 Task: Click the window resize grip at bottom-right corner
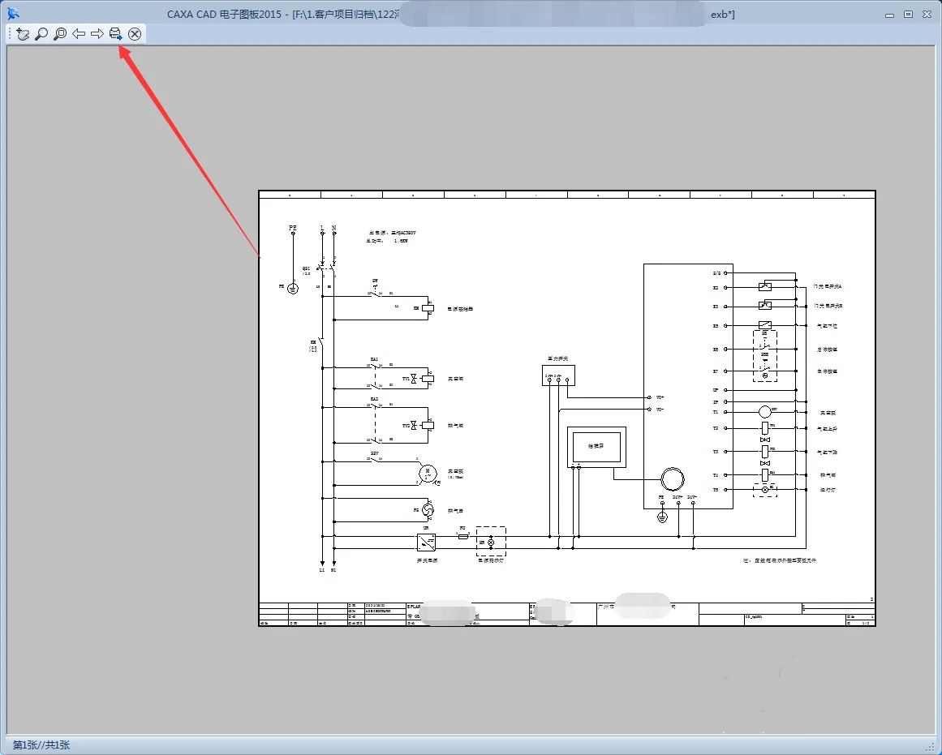[x=931, y=745]
